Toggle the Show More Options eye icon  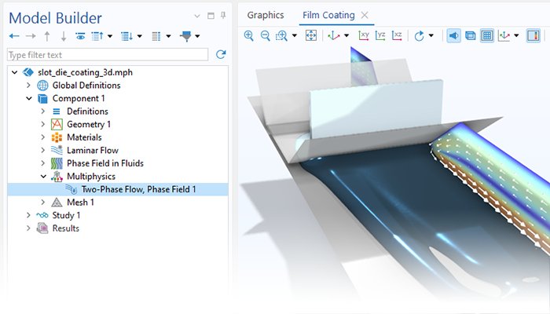pos(80,36)
